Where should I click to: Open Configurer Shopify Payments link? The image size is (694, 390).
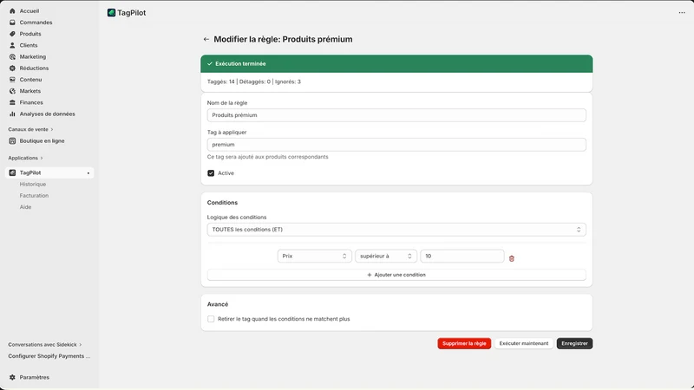pyautogui.click(x=49, y=356)
